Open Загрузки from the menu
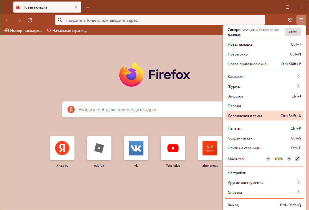309x210 pixels. (x=264, y=96)
